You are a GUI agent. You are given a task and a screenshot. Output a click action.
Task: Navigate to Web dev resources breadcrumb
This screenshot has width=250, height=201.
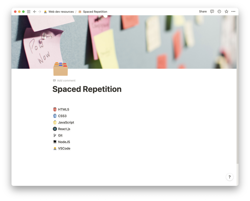click(x=61, y=12)
